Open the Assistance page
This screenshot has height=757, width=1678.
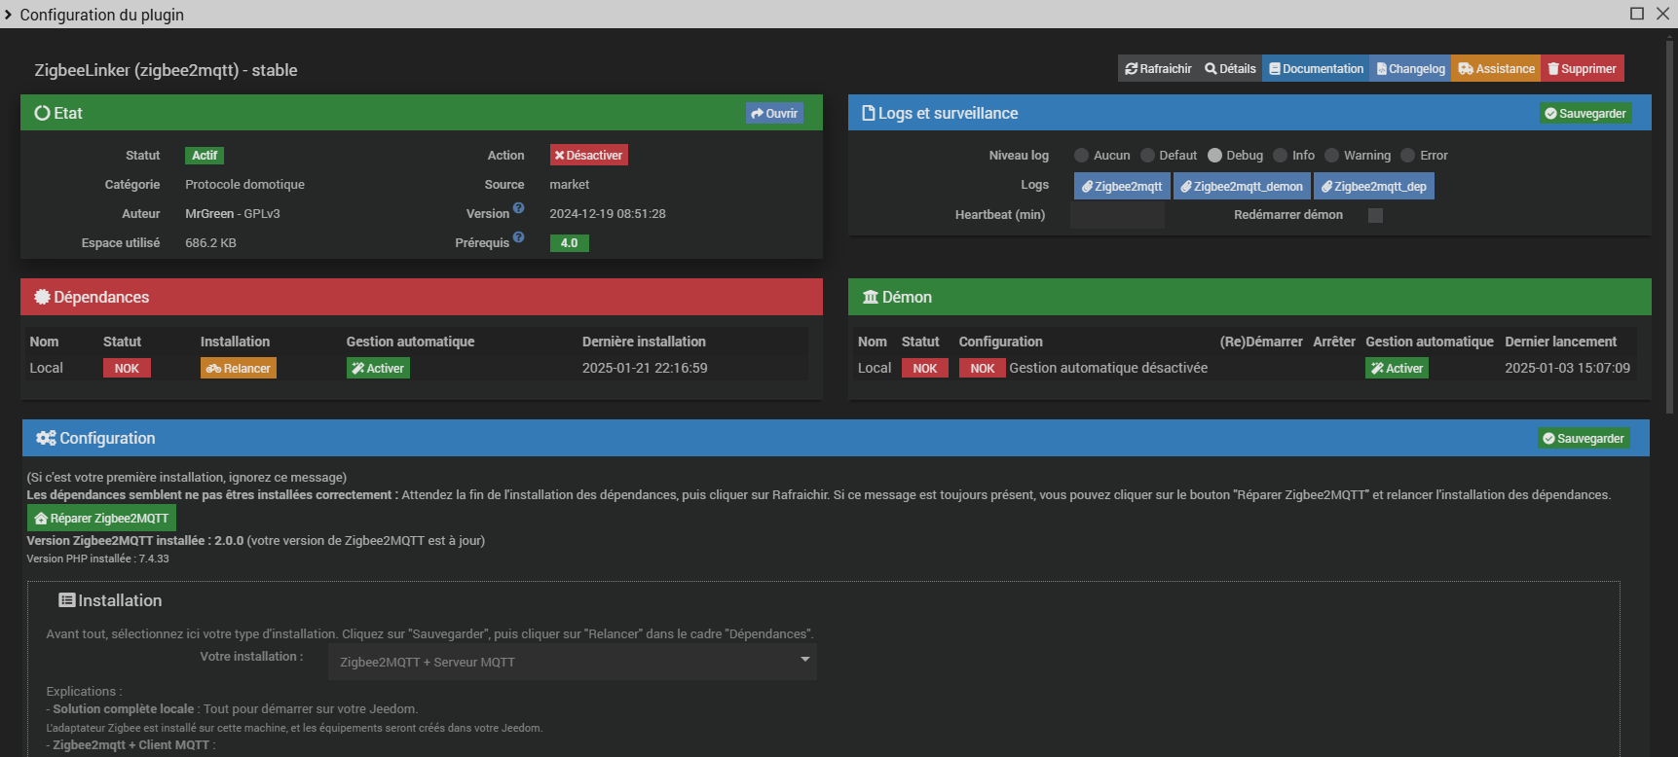coord(1496,68)
